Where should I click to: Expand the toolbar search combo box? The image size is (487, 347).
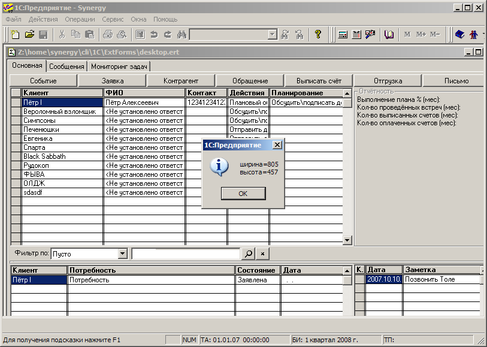pos(273,35)
